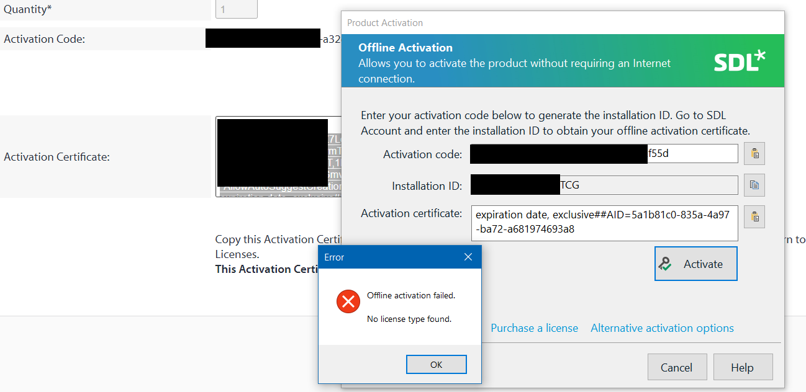The width and height of the screenshot is (806, 392).
Task: Click the SDL logo in the banner
Action: click(740, 61)
